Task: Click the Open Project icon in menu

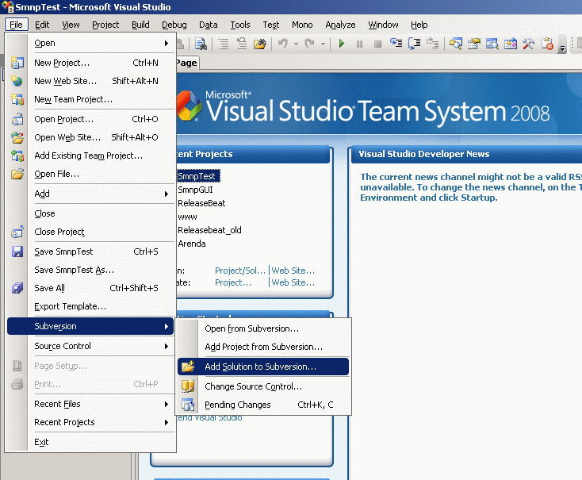Action: (x=17, y=119)
